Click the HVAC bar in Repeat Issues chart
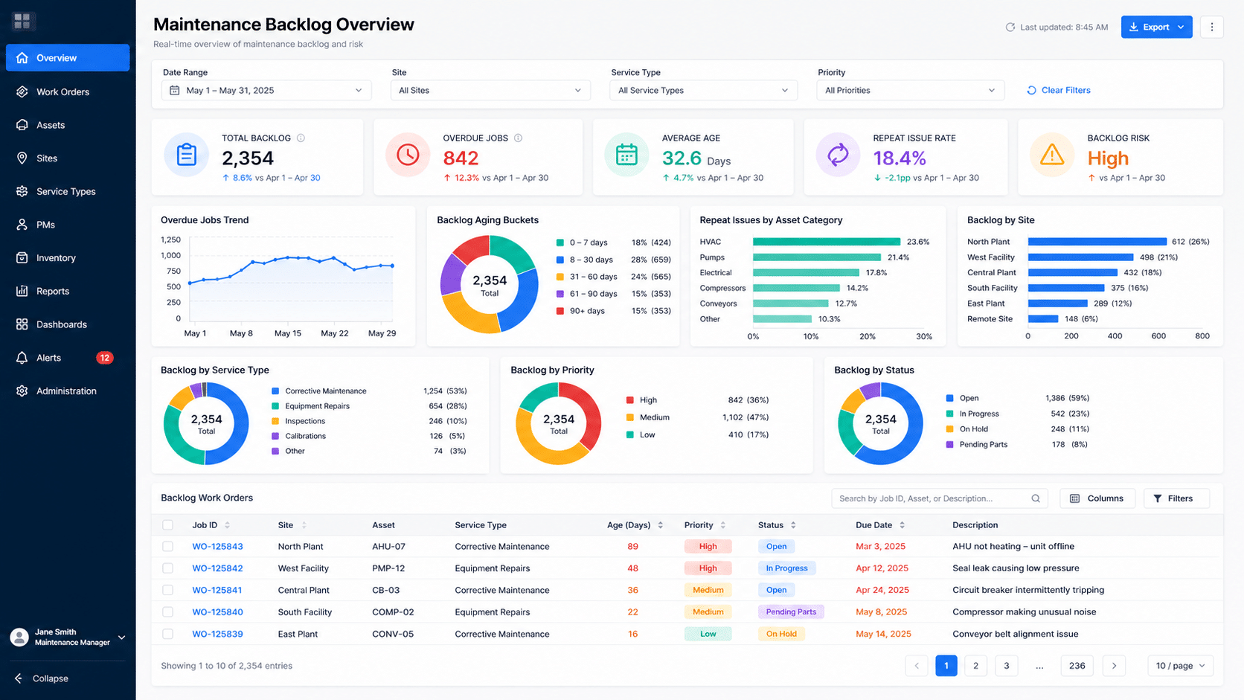The image size is (1244, 700). (x=827, y=242)
